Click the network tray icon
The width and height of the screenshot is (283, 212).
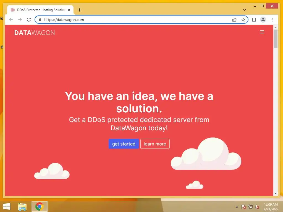250,207
